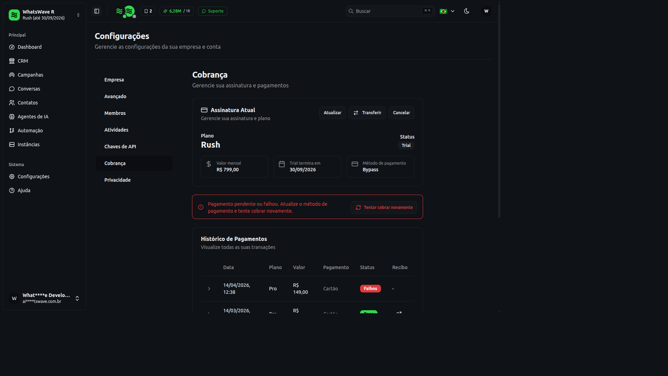This screenshot has width=668, height=376.
Task: Expand the 14/04/2026 payment row
Action: point(209,289)
